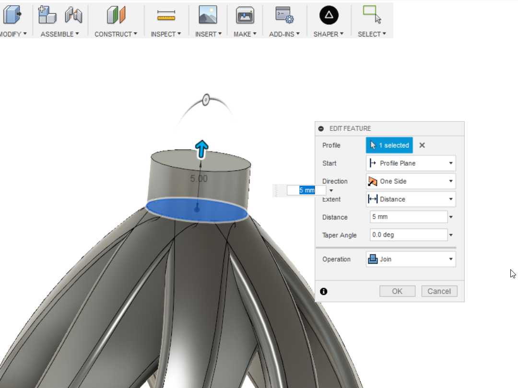This screenshot has height=388, width=518.
Task: Click the Distance field containing 5 mm
Action: click(x=408, y=217)
